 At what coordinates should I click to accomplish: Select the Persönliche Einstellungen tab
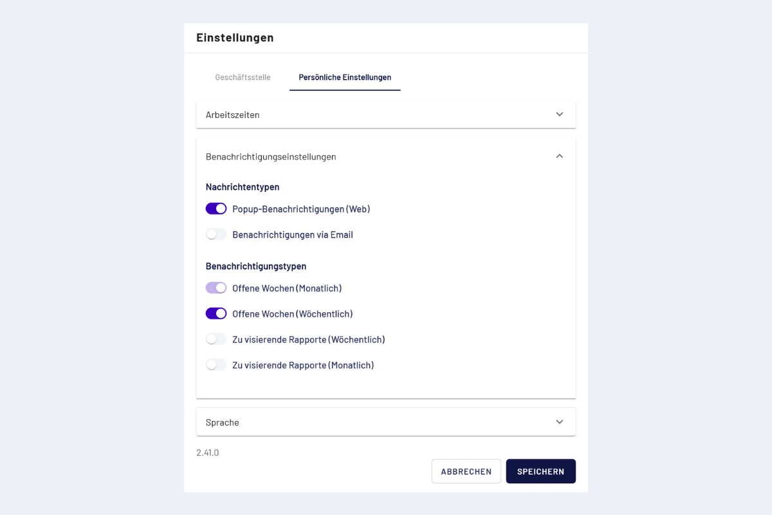tap(345, 77)
